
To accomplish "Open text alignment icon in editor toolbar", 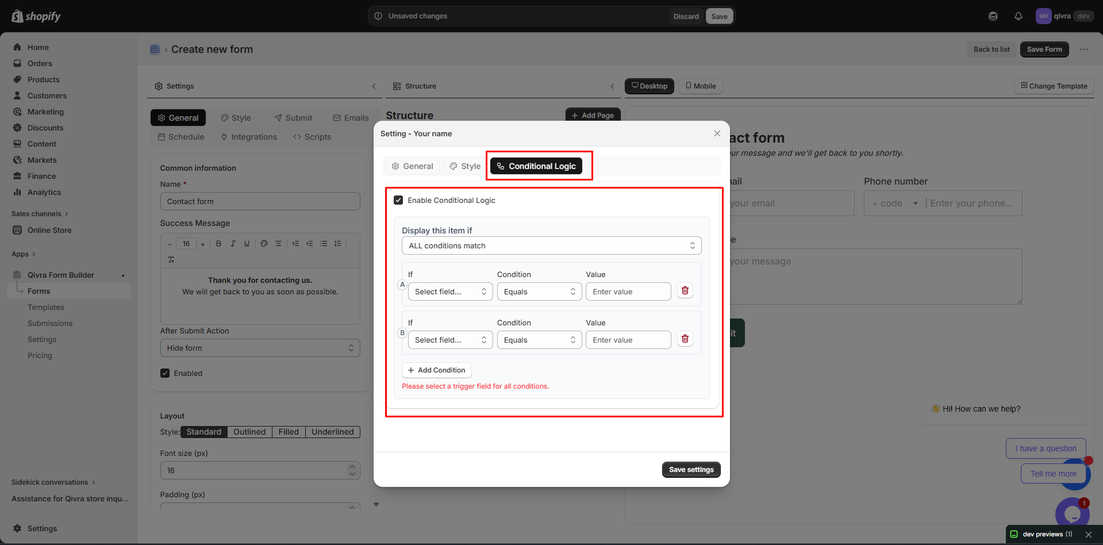I will point(278,244).
